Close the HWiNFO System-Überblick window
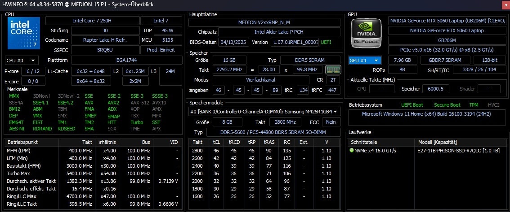 point(504,4)
